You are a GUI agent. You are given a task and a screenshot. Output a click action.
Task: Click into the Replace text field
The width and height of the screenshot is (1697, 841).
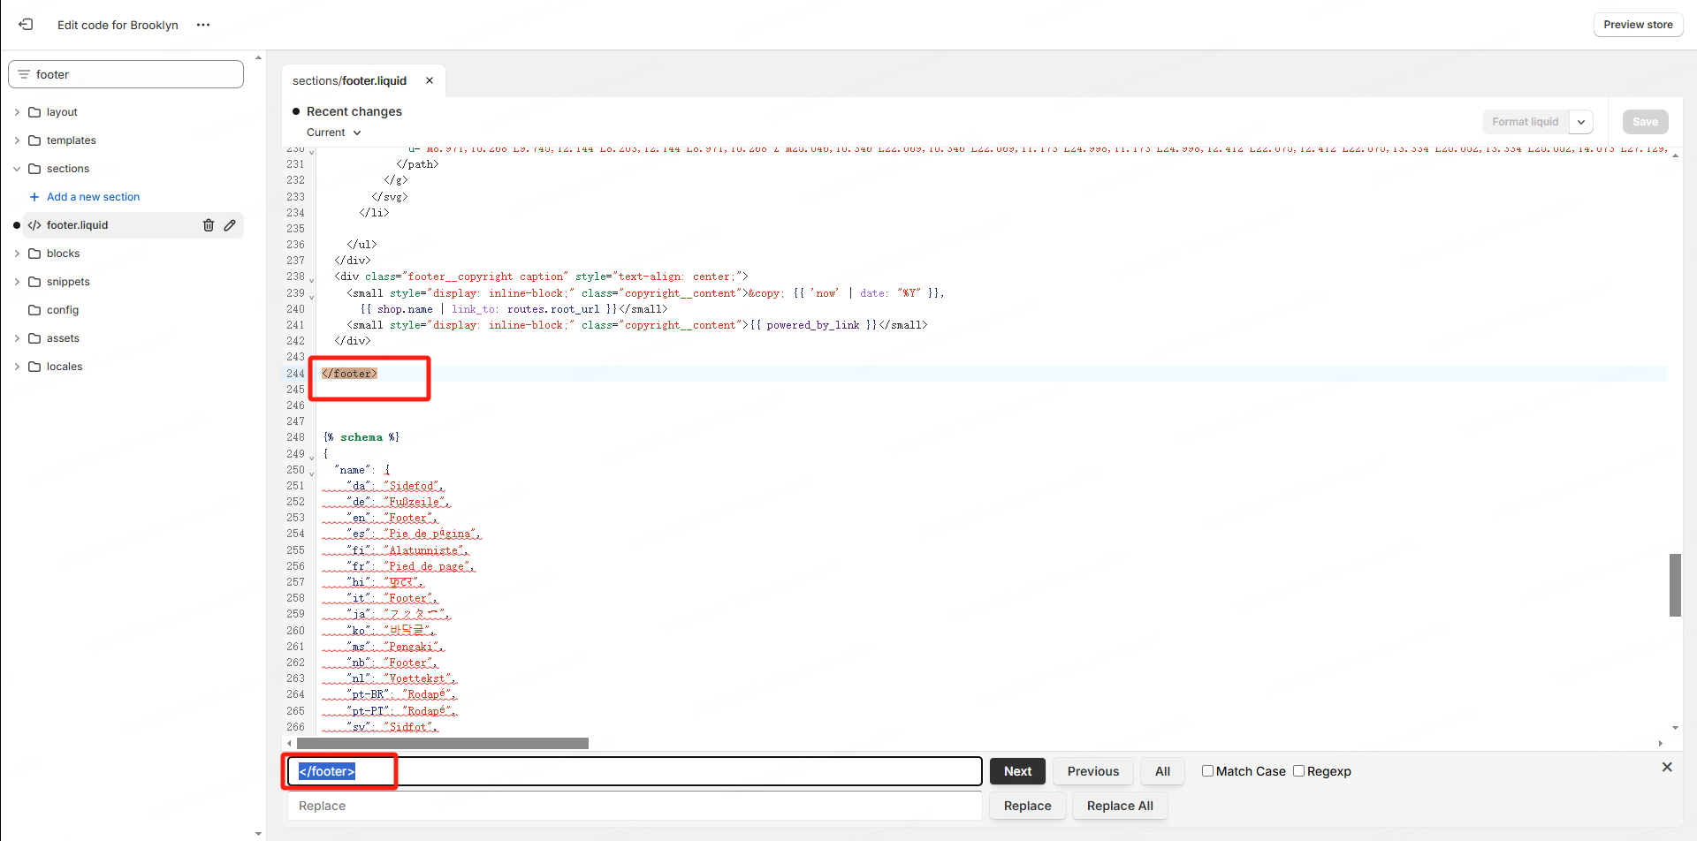634,806
